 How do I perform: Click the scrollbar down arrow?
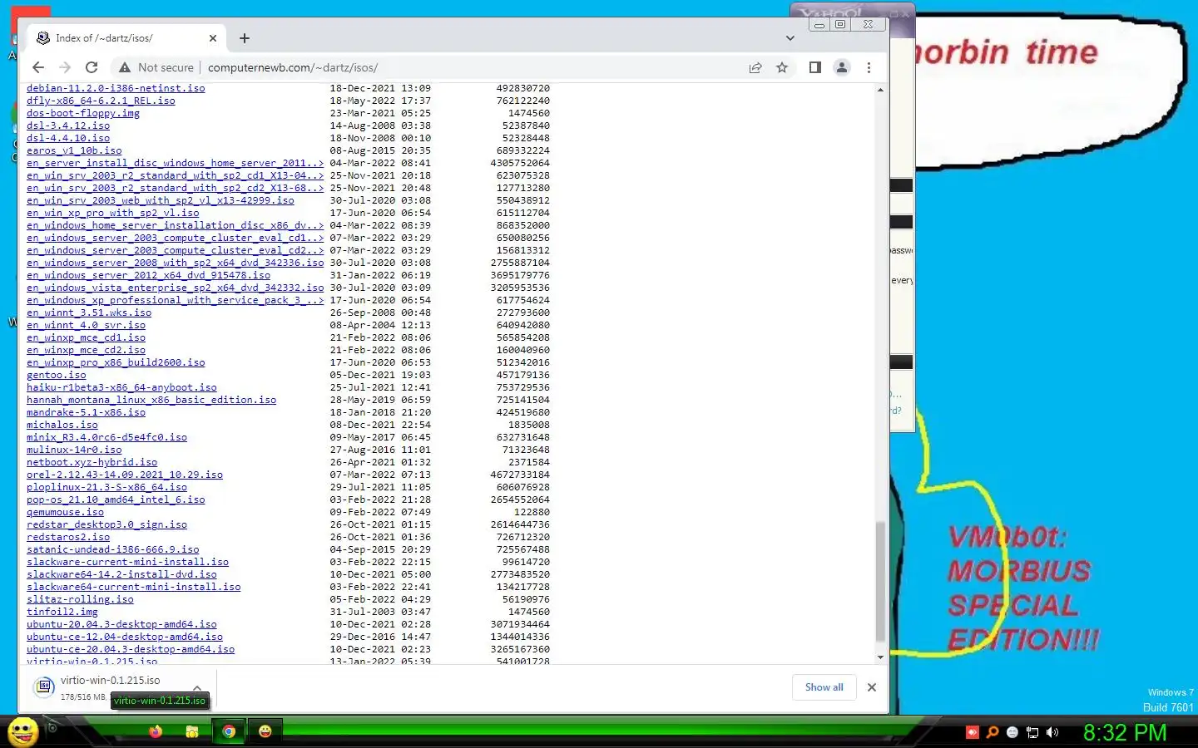coord(880,657)
